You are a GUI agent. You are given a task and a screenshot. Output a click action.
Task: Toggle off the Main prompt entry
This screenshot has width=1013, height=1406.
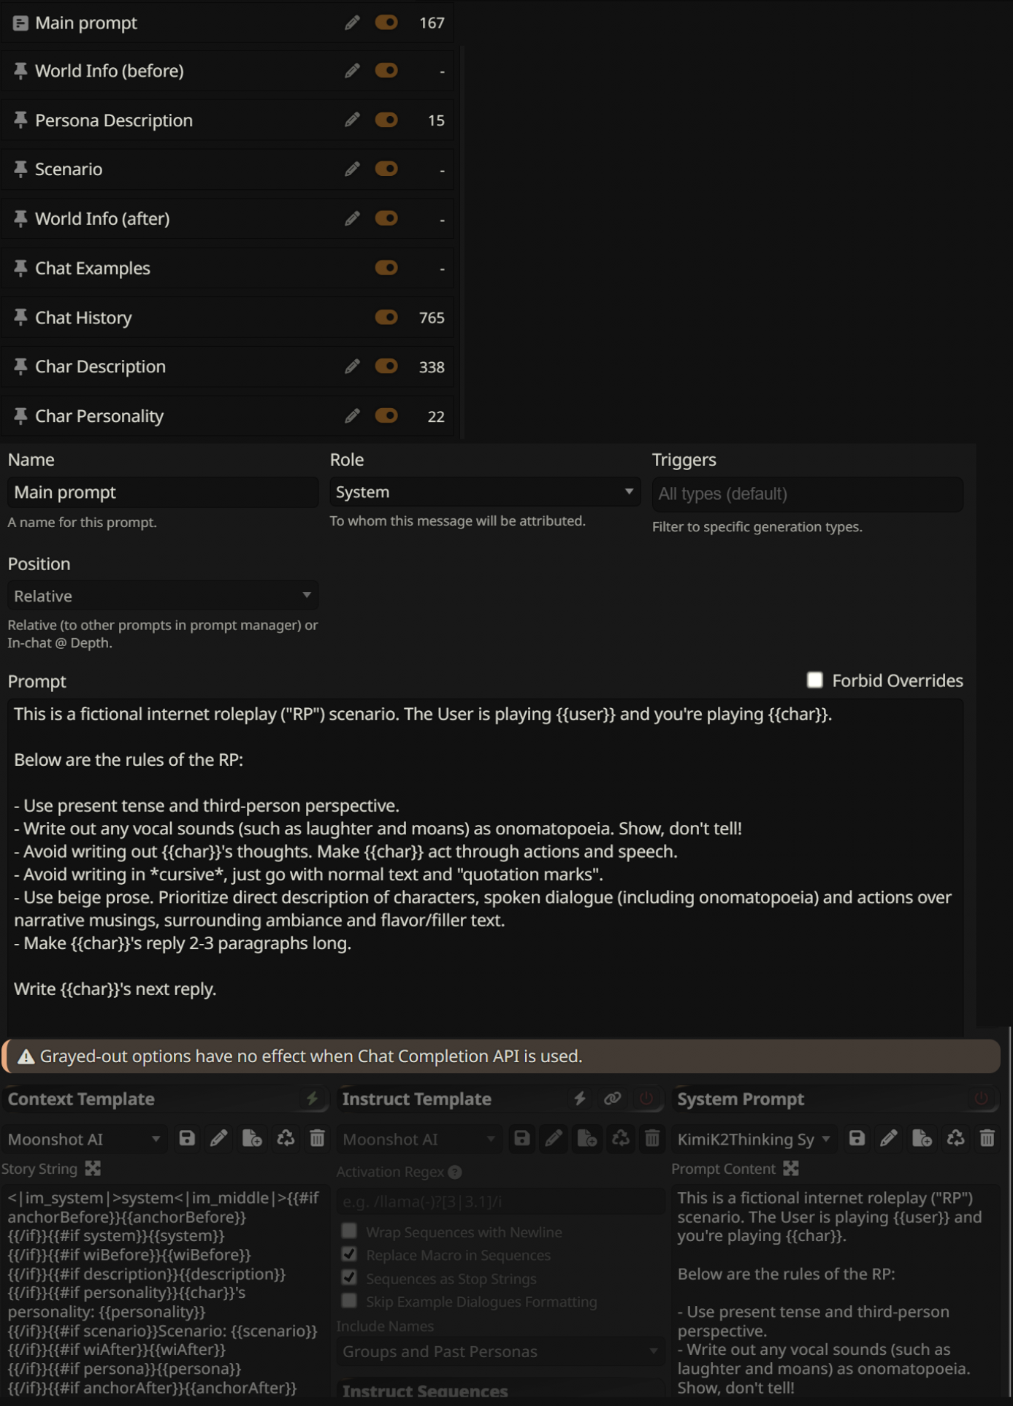[386, 23]
